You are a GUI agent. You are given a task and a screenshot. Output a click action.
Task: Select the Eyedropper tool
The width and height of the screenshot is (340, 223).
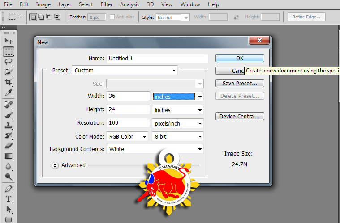(9, 93)
